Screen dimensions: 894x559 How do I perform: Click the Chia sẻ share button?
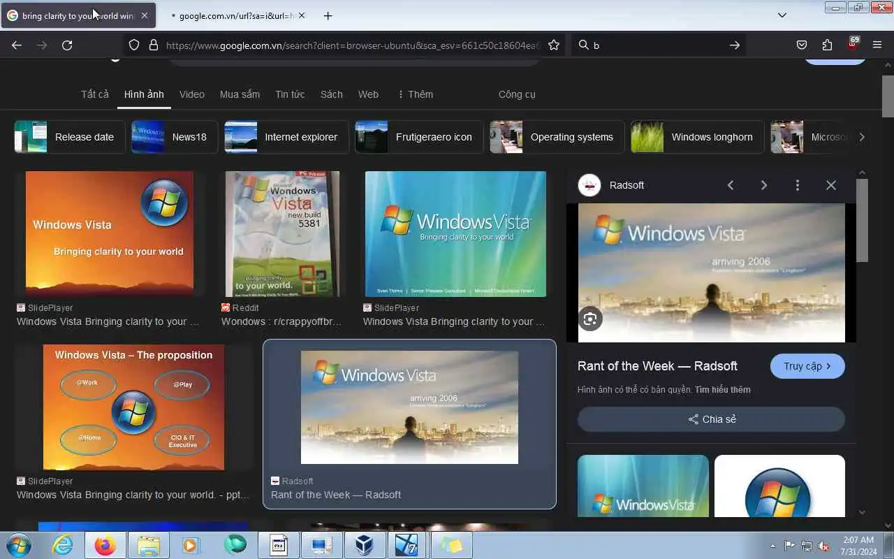[711, 419]
